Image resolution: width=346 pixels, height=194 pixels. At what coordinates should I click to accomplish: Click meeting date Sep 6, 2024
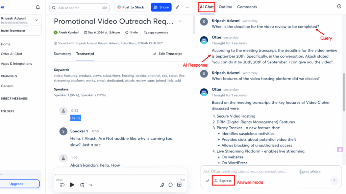(x=102, y=33)
